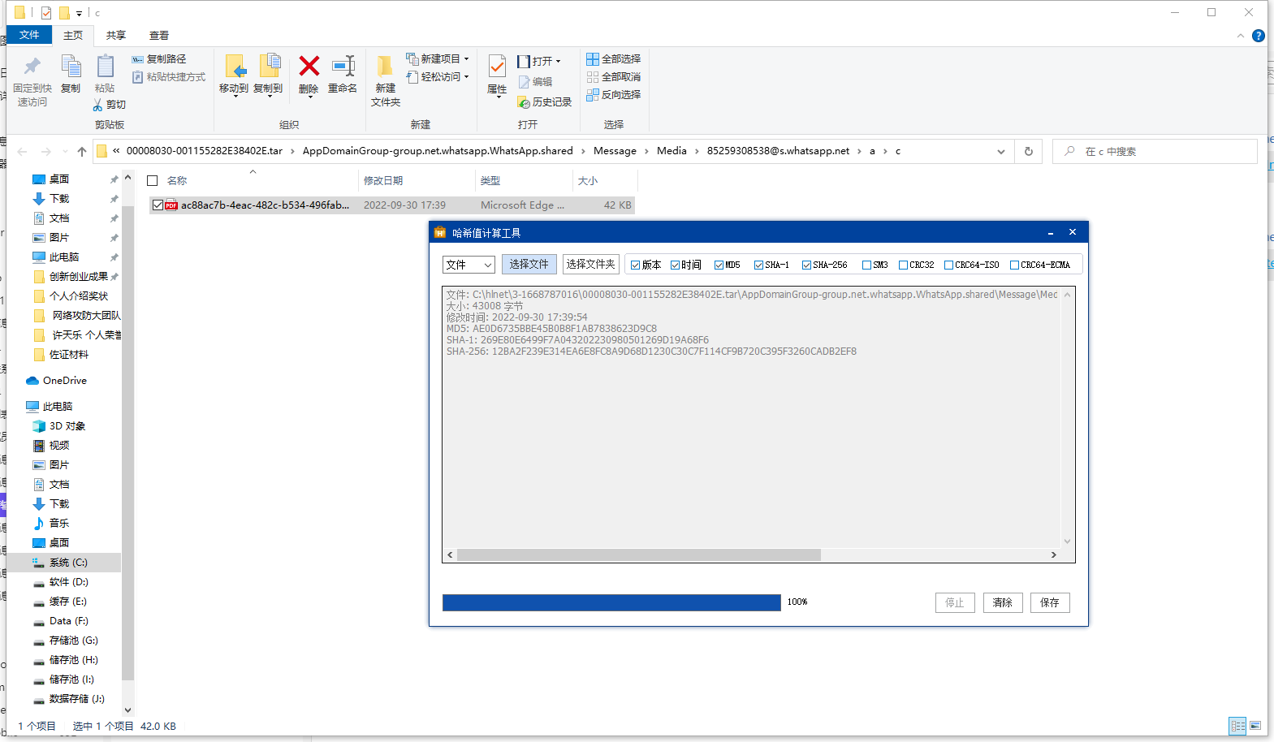Switch to the Share (共享) tab
This screenshot has height=742, width=1274.
click(116, 36)
